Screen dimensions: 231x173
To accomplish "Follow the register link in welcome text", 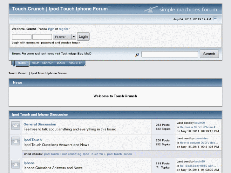I will tap(64, 29).
